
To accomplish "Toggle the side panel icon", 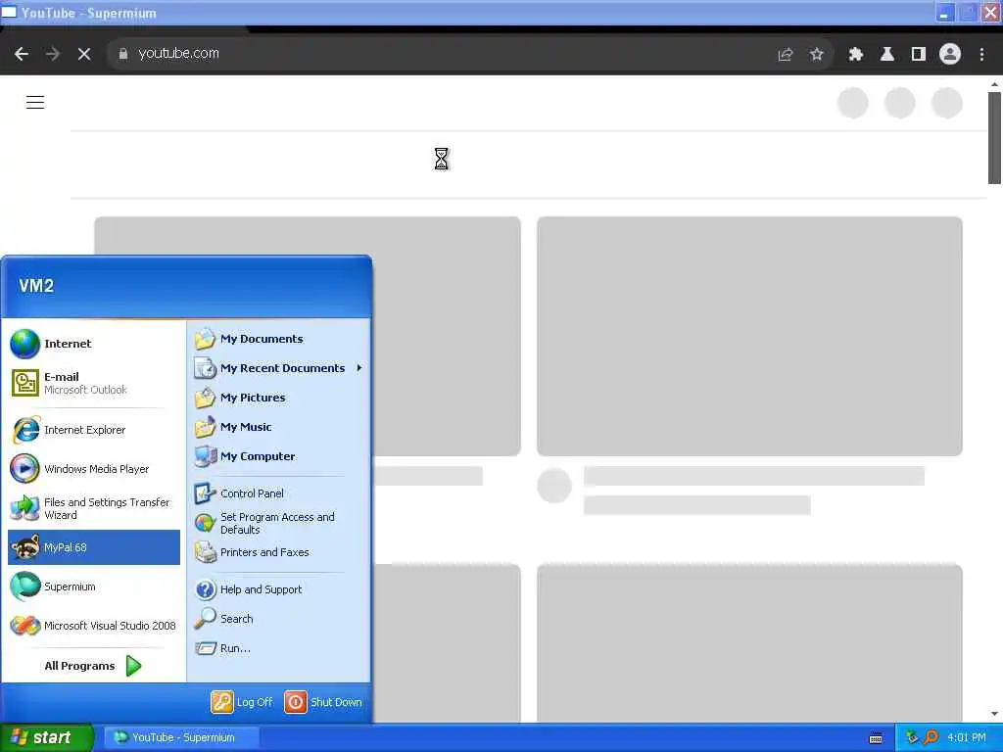I will [x=918, y=55].
